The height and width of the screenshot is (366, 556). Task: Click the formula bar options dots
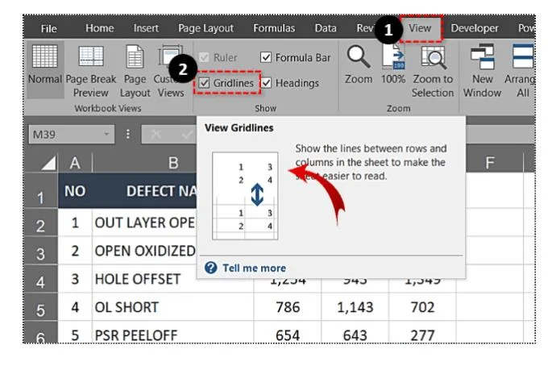pyautogui.click(x=127, y=134)
